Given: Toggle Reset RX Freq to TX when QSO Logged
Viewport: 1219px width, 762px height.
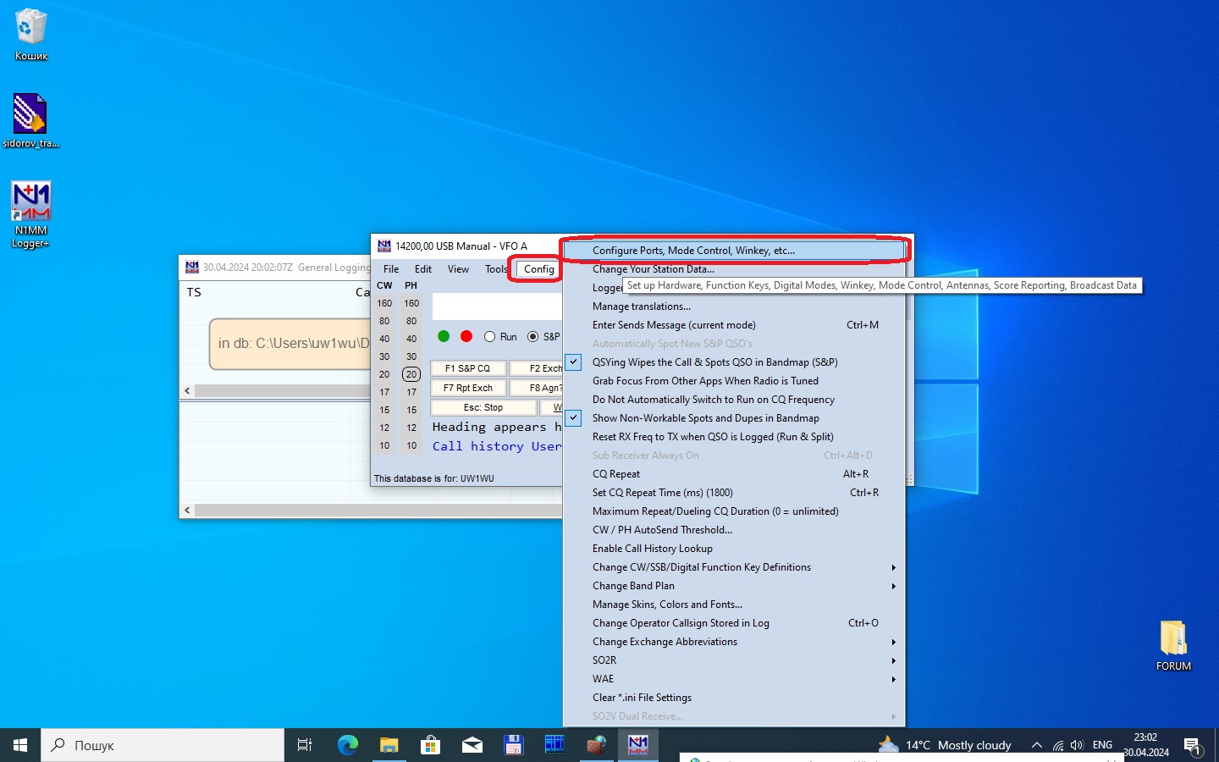Looking at the screenshot, I should [734, 437].
